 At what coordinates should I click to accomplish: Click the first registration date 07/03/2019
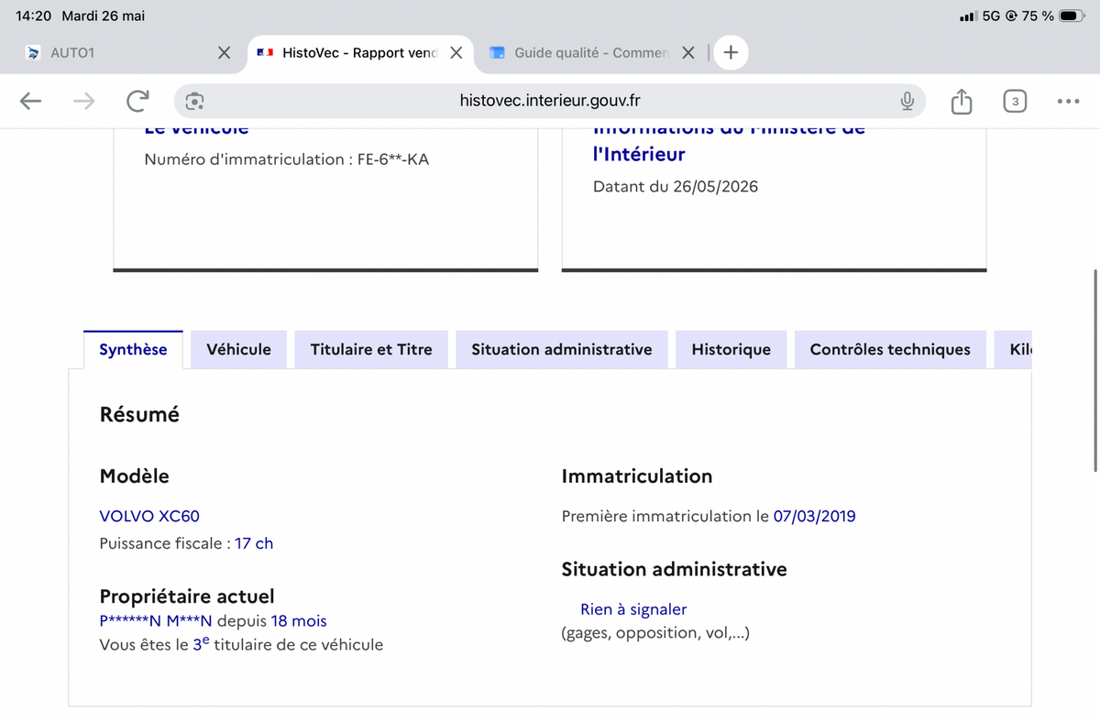pos(815,516)
